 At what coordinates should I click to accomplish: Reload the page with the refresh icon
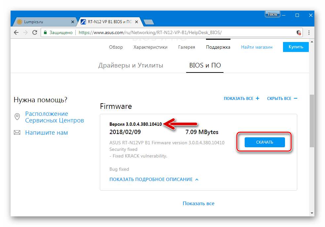tap(35, 32)
